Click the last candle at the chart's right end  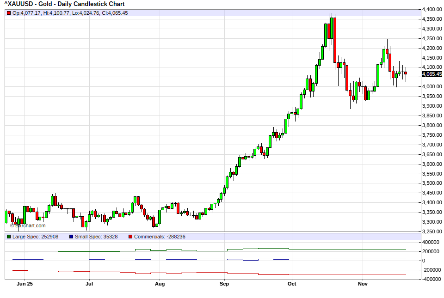406,73
